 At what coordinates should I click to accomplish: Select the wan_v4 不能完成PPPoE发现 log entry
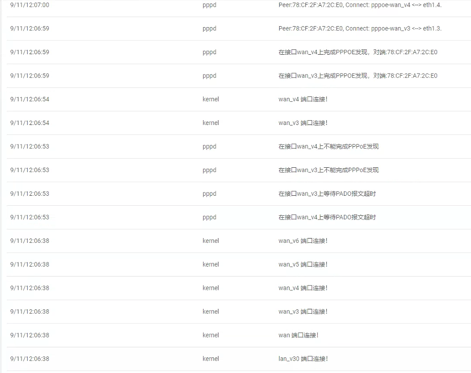click(328, 146)
